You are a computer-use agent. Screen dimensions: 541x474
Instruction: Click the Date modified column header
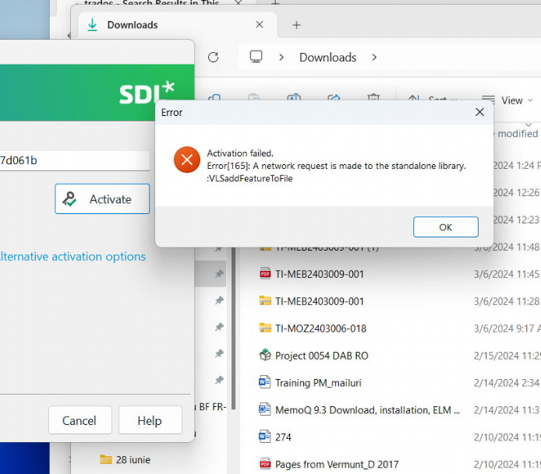[517, 134]
